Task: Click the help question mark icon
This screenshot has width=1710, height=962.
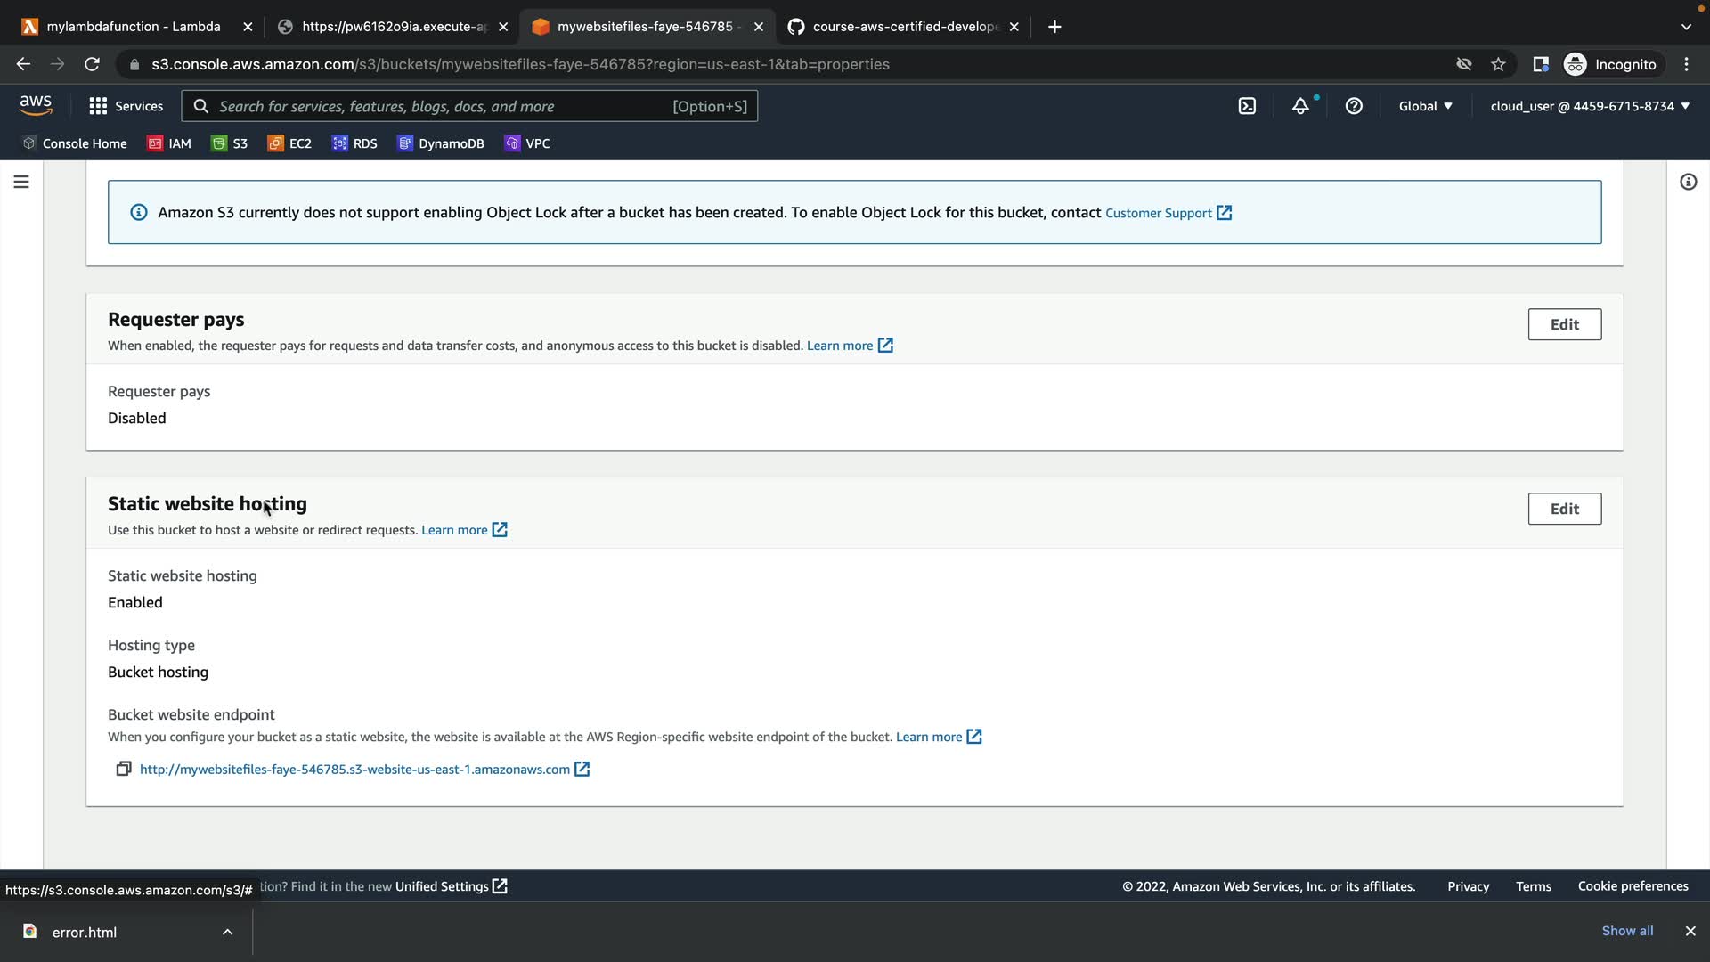Action: 1354,106
